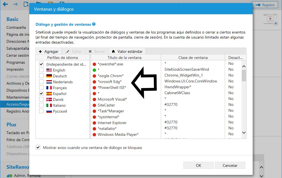Open the Programas section in sidebar
The height and width of the screenshot is (178, 282).
pyautogui.click(x=16, y=62)
